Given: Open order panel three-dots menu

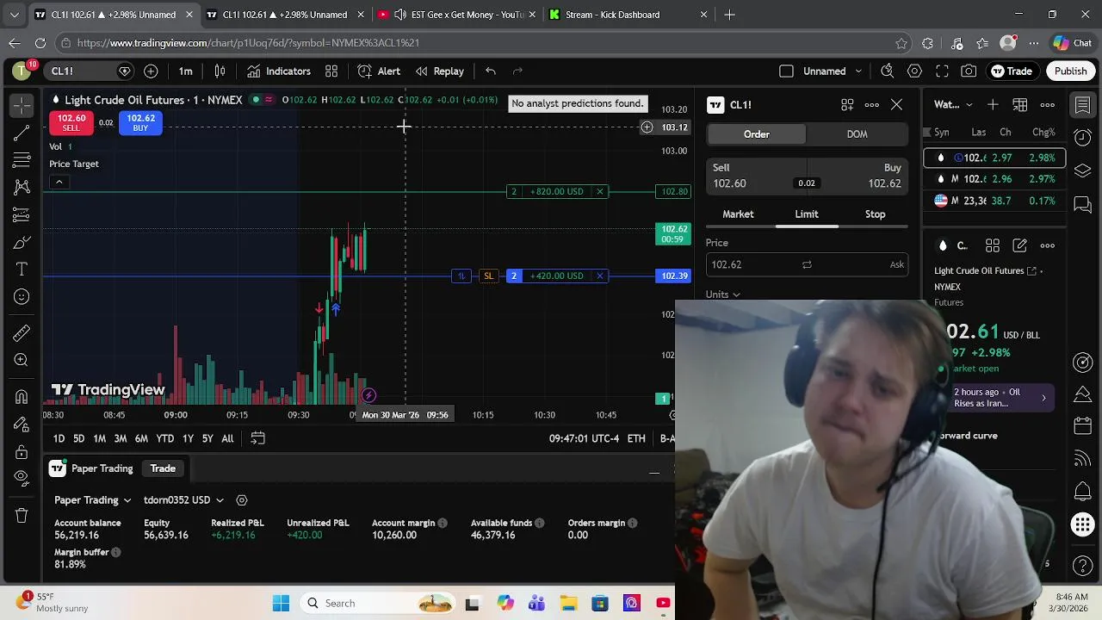Looking at the screenshot, I should pyautogui.click(x=872, y=105).
